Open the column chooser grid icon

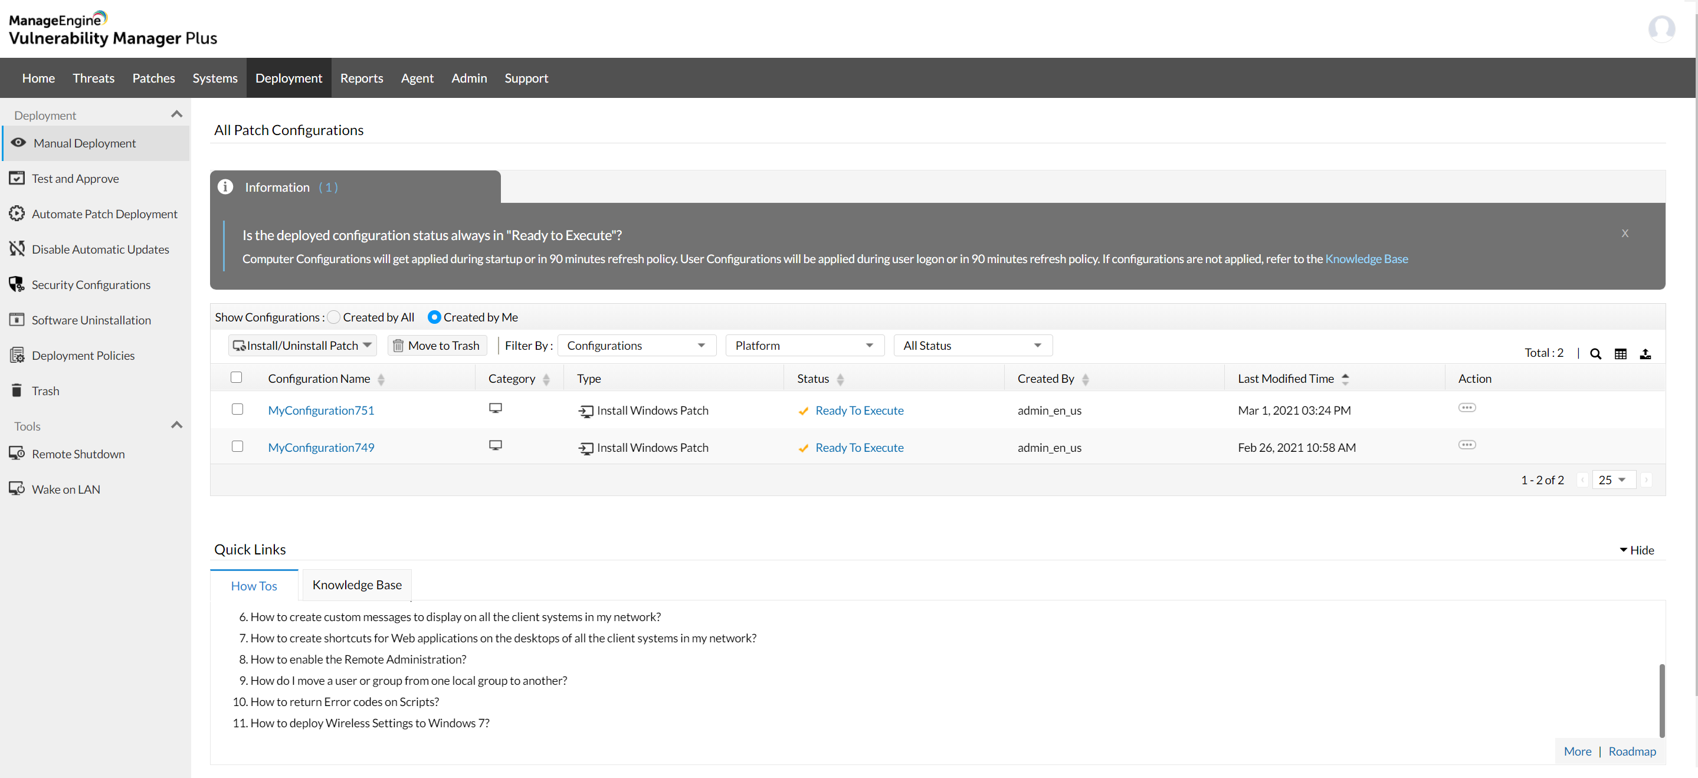tap(1620, 354)
